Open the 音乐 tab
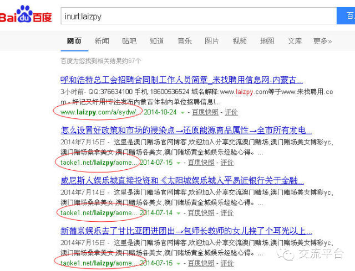The width and height of the screenshot is (355, 271). [x=185, y=41]
